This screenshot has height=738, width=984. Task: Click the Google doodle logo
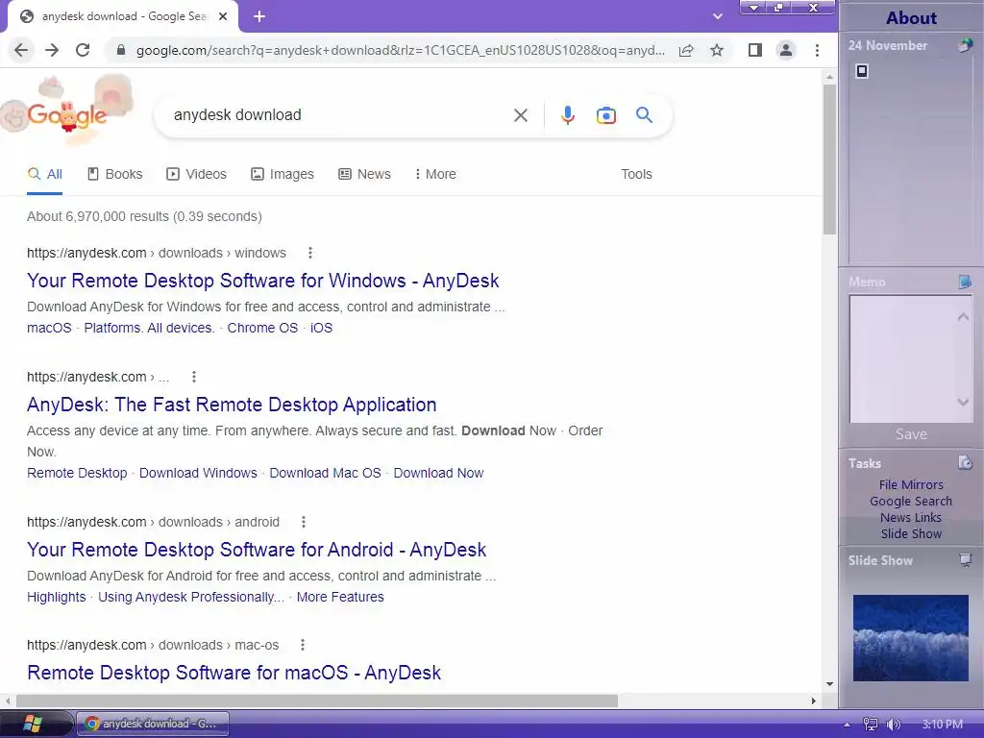point(66,111)
